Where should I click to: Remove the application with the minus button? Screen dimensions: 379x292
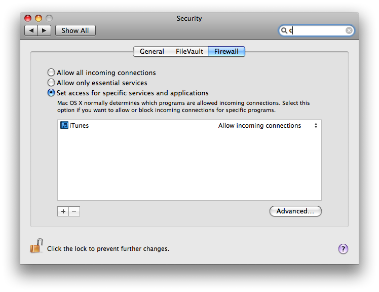click(74, 211)
